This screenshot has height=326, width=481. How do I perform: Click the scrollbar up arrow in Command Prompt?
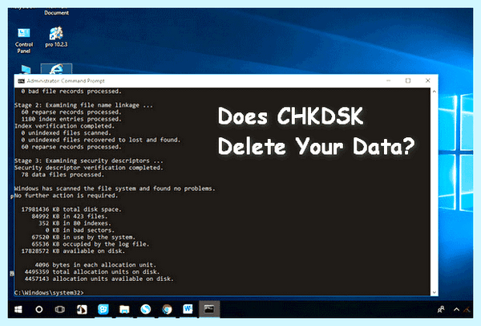pyautogui.click(x=434, y=92)
